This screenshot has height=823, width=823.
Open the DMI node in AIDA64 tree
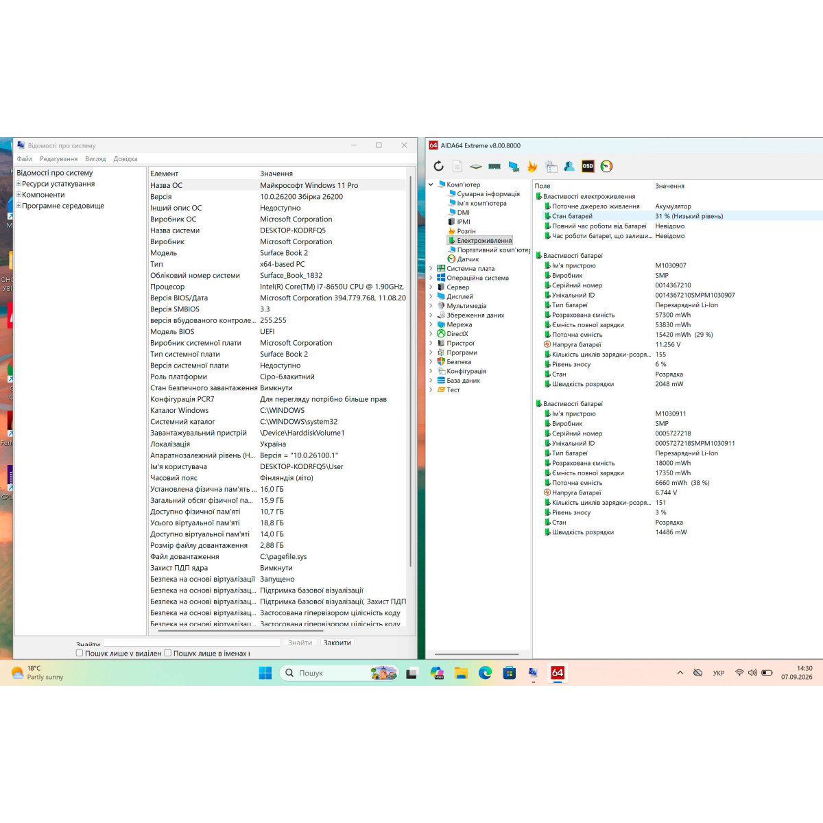coord(463,213)
